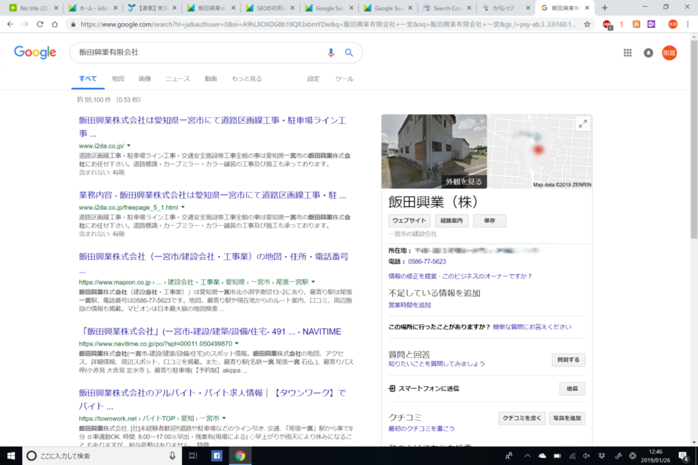The height and width of the screenshot is (465, 698).
Task: Expand dropdown arrow next to navitime URL
Action: 237,344
